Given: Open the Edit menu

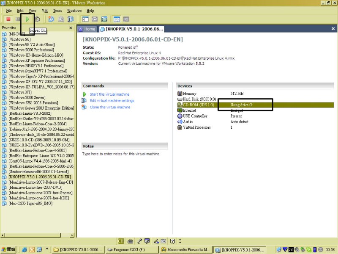Looking at the screenshot, I should coord(20,11).
